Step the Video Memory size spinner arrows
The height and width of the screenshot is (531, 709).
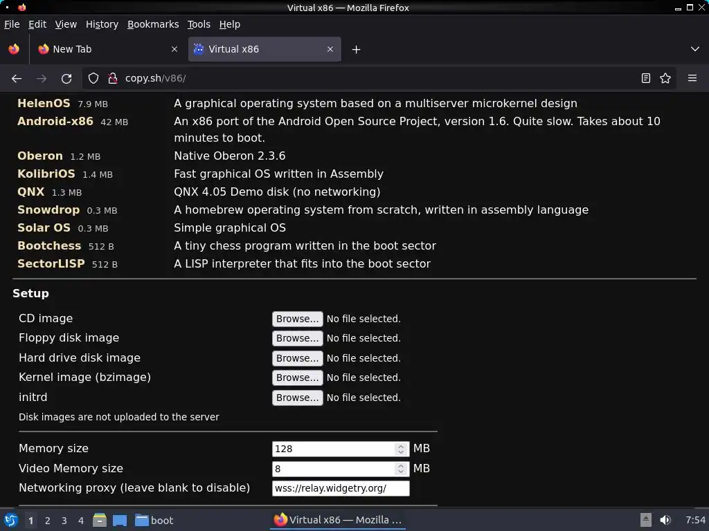pyautogui.click(x=401, y=469)
